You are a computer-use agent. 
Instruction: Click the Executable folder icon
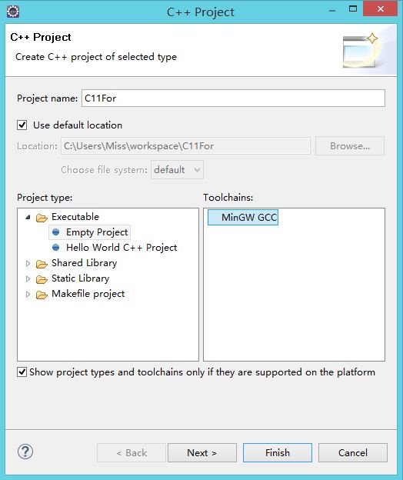pos(42,218)
